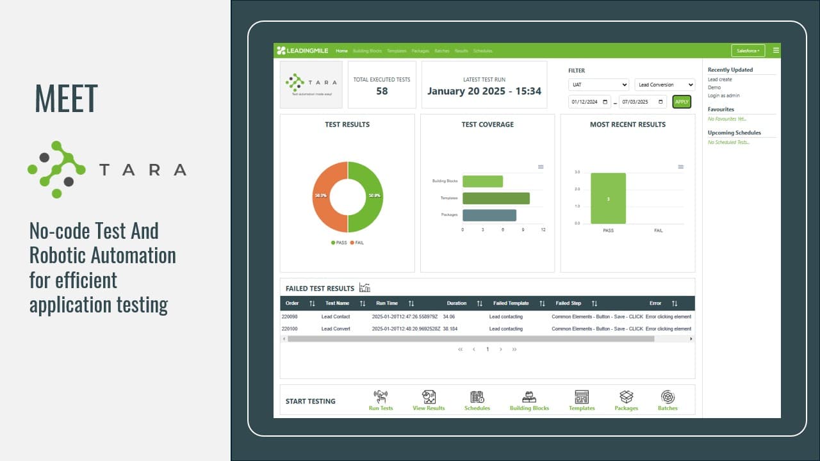This screenshot has height=461, width=820.
Task: Click the duration value 38.184
Action: click(450, 329)
